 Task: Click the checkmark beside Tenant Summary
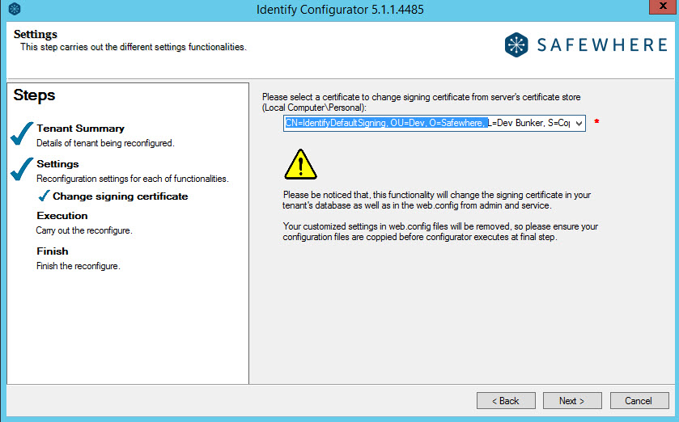pos(23,134)
